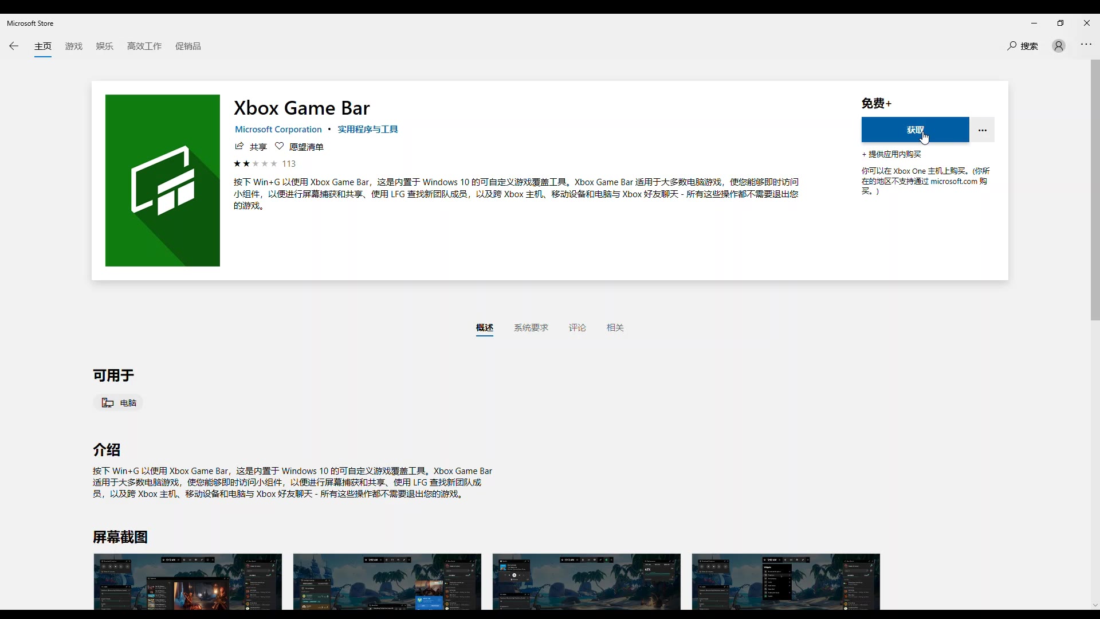The height and width of the screenshot is (619, 1100).
Task: Add to wishlist via the heart icon
Action: point(279,146)
